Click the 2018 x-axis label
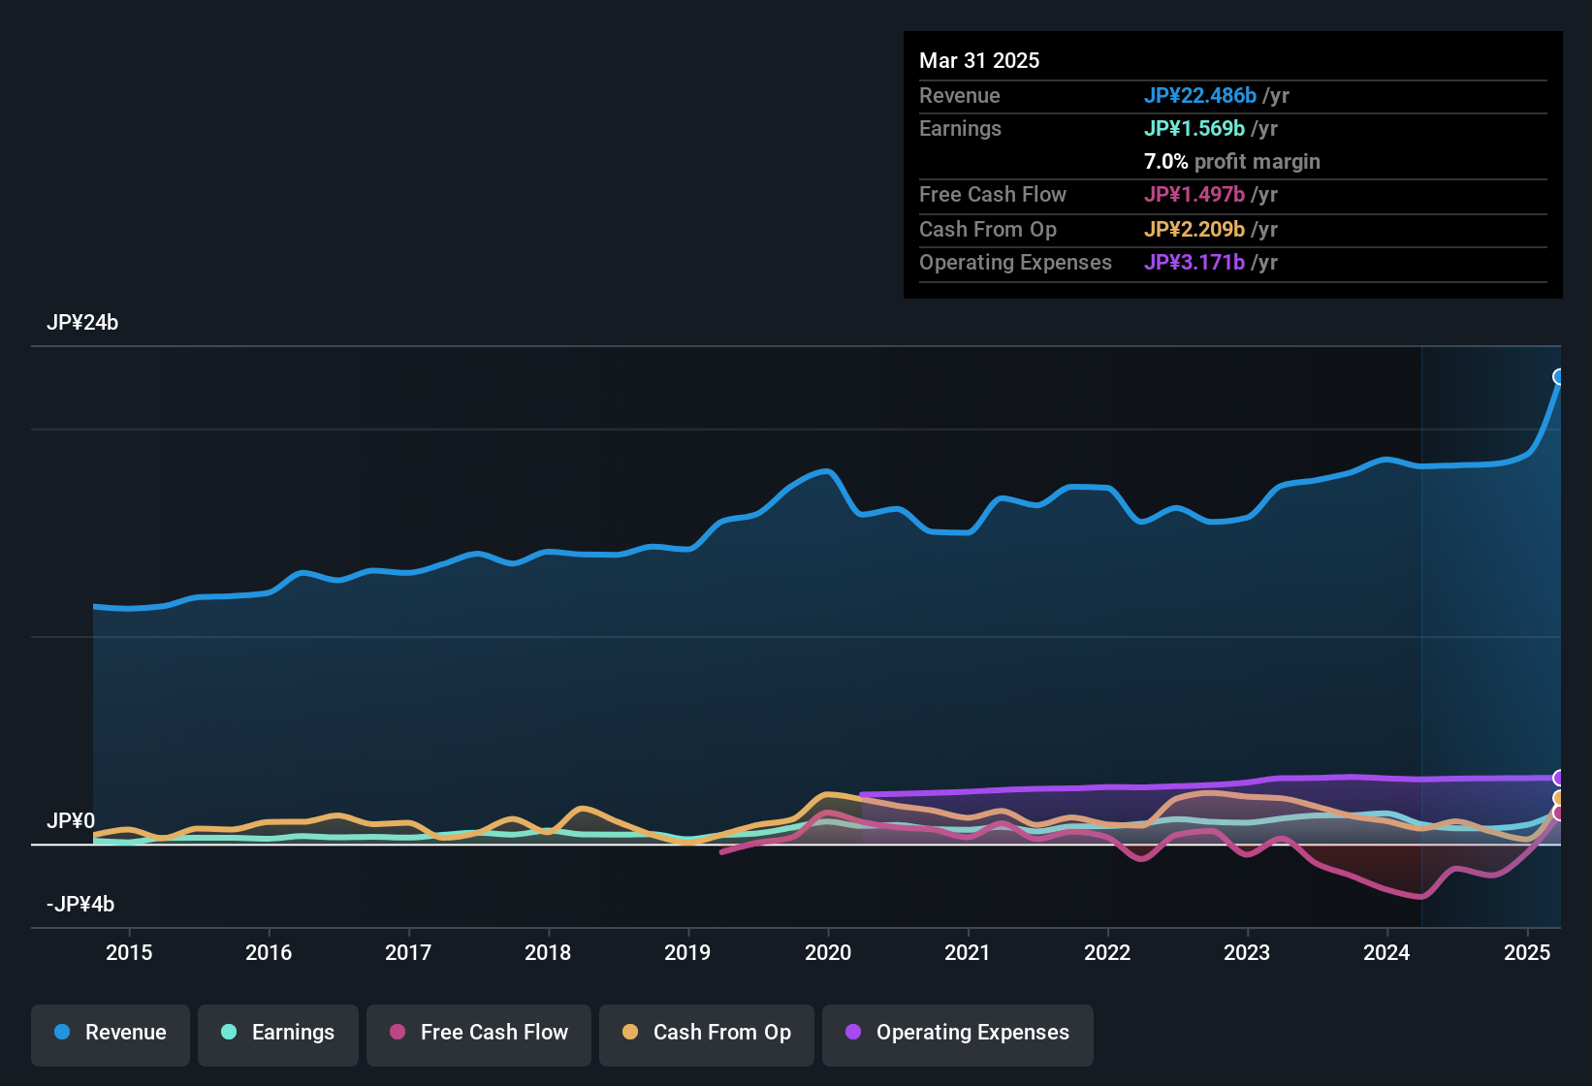Viewport: 1592px width, 1086px height. [x=548, y=952]
